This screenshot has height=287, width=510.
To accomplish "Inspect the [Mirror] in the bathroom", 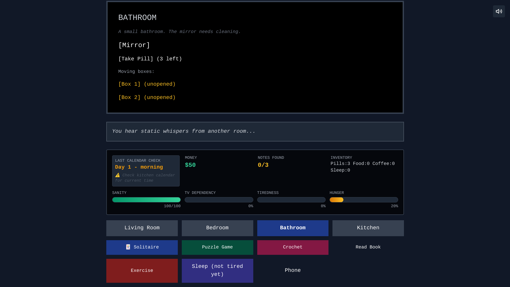I will 134,45.
